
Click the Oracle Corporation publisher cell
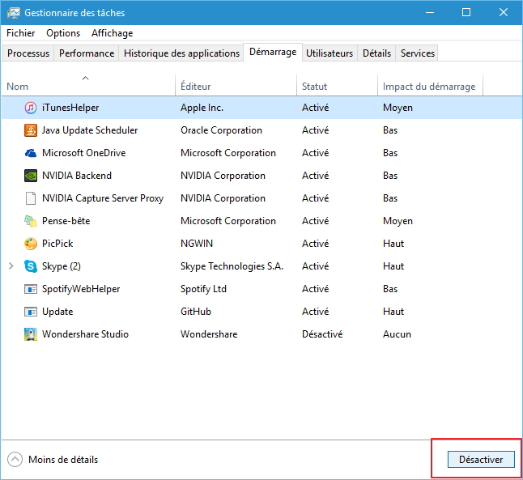point(221,130)
